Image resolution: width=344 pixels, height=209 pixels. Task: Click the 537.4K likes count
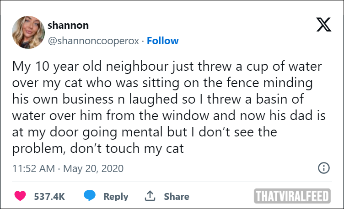49,196
